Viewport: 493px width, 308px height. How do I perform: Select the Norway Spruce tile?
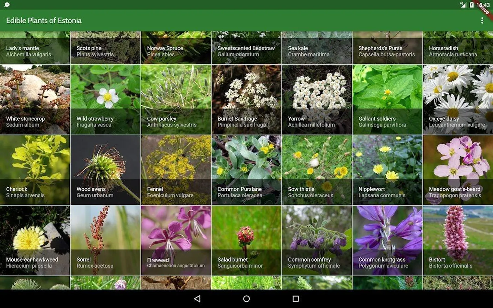point(176,48)
